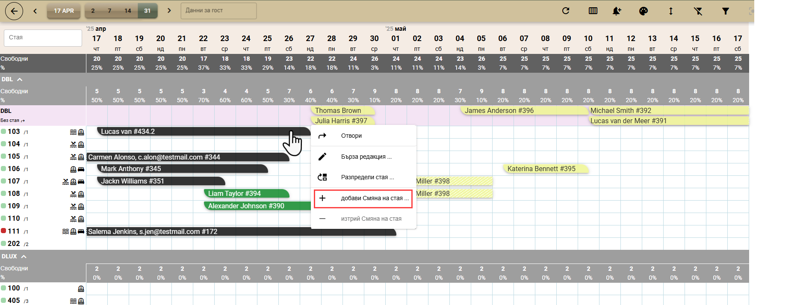Select the balcony window icon for room 108
Viewport: 806px width, 305px height.
(x=81, y=194)
